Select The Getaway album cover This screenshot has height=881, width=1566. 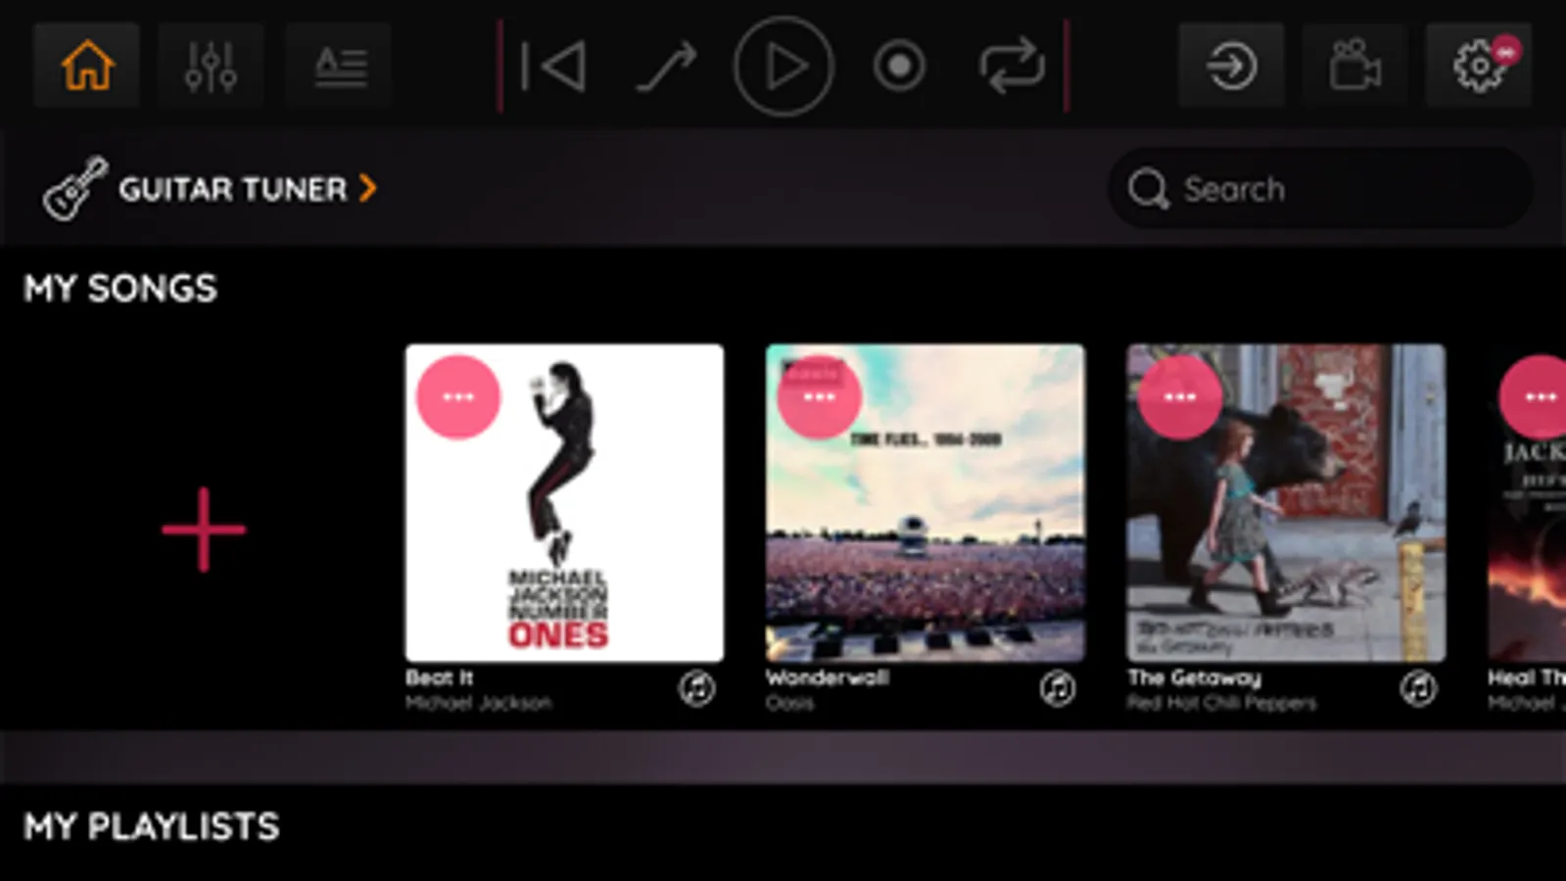coord(1286,502)
